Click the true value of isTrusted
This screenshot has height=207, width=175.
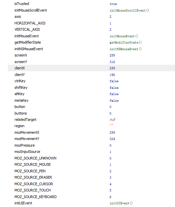click(113, 4)
